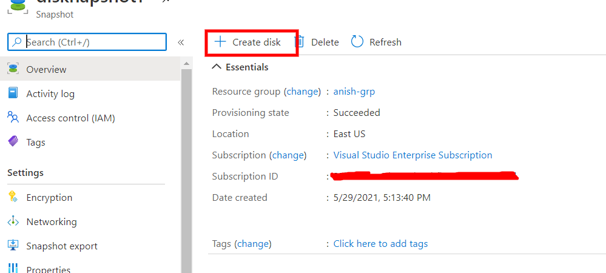Image resolution: width=606 pixels, height=273 pixels.
Task: Click the Succeeded provisioning state value
Action: point(357,112)
